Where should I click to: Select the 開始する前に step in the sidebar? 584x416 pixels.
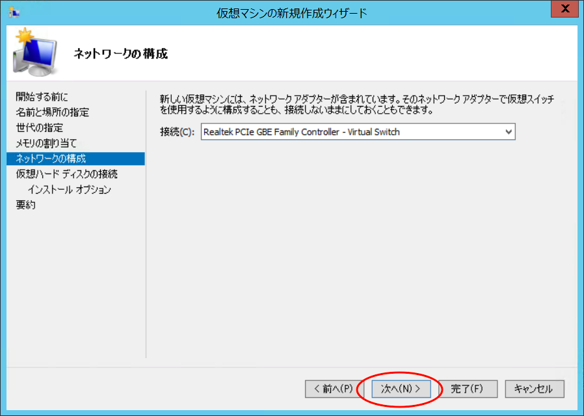[42, 97]
